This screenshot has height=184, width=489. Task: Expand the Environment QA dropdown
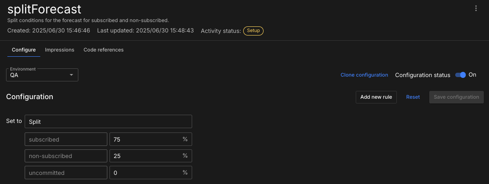(x=42, y=75)
